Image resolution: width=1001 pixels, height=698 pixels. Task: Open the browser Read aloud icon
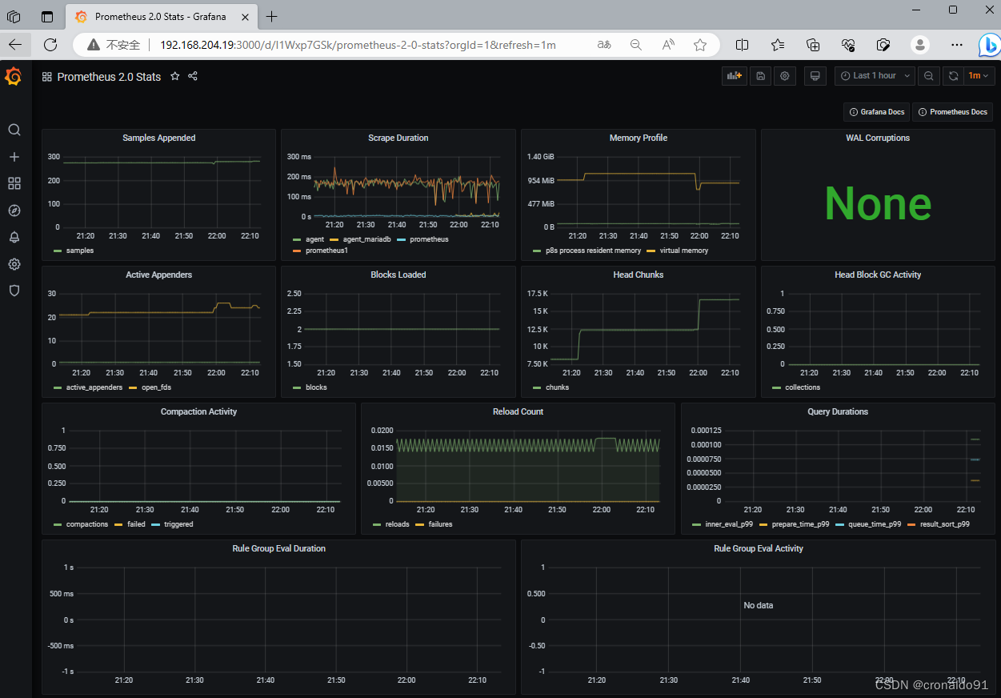coord(668,45)
